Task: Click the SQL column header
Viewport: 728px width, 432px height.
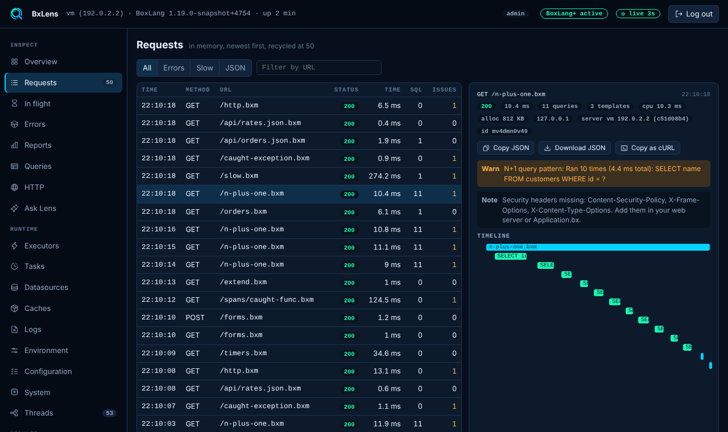Action: click(416, 90)
